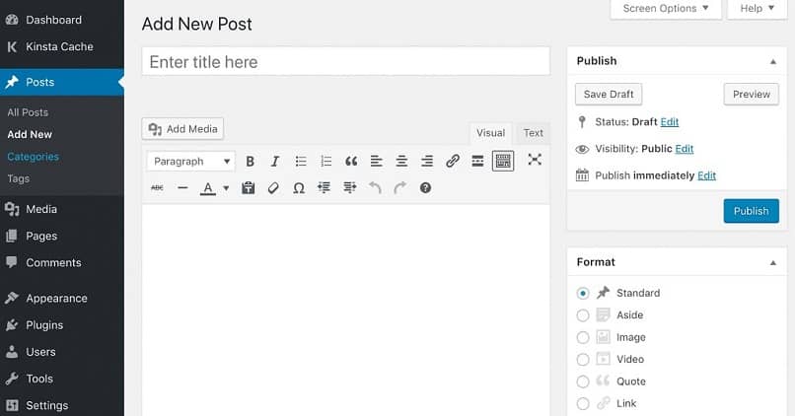This screenshot has width=795, height=416.
Task: Click the Preview button
Action: tap(751, 95)
